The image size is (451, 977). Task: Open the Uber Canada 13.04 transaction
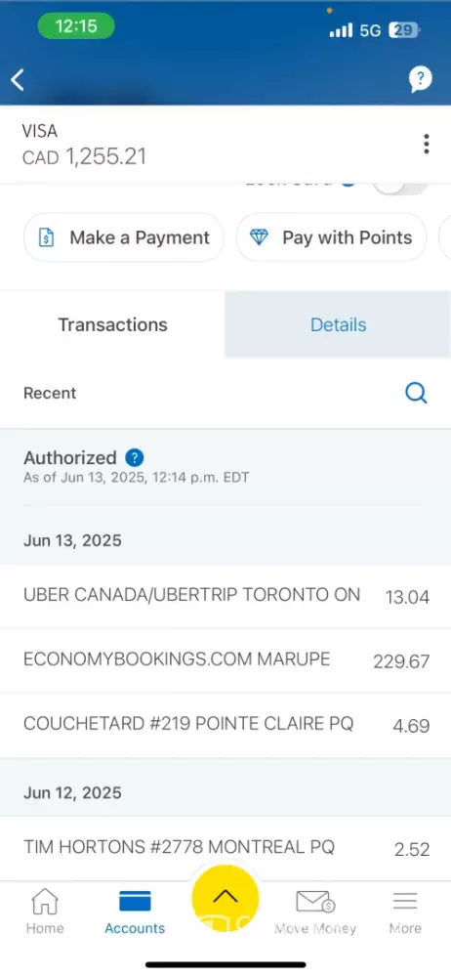coord(225,596)
